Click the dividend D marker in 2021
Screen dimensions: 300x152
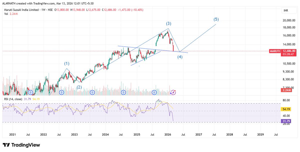30,93
